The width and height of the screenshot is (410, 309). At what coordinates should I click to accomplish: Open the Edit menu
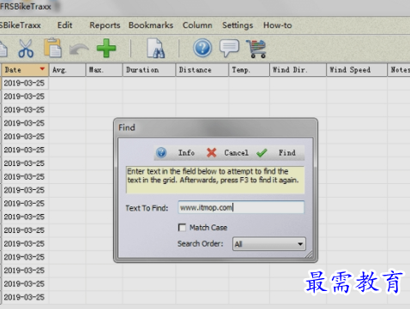pos(64,26)
